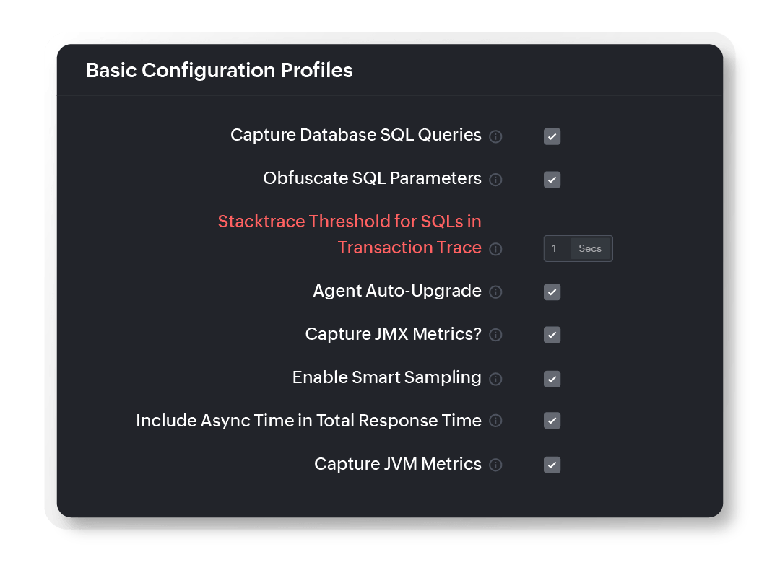Screen dimensions: 780x578
Task: Toggle Capture JMX Metrics checkbox
Action: [552, 336]
